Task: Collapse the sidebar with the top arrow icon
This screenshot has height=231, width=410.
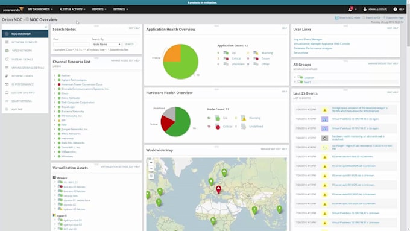Action: pos(46,27)
